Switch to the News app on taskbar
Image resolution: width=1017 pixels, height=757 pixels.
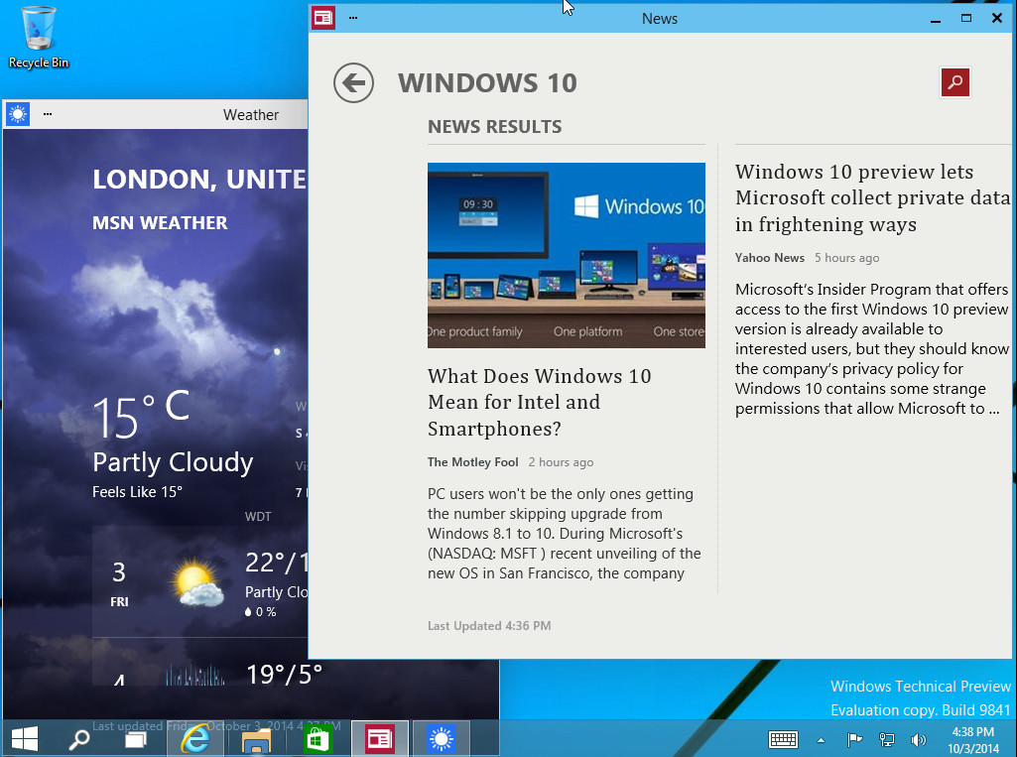pos(380,739)
